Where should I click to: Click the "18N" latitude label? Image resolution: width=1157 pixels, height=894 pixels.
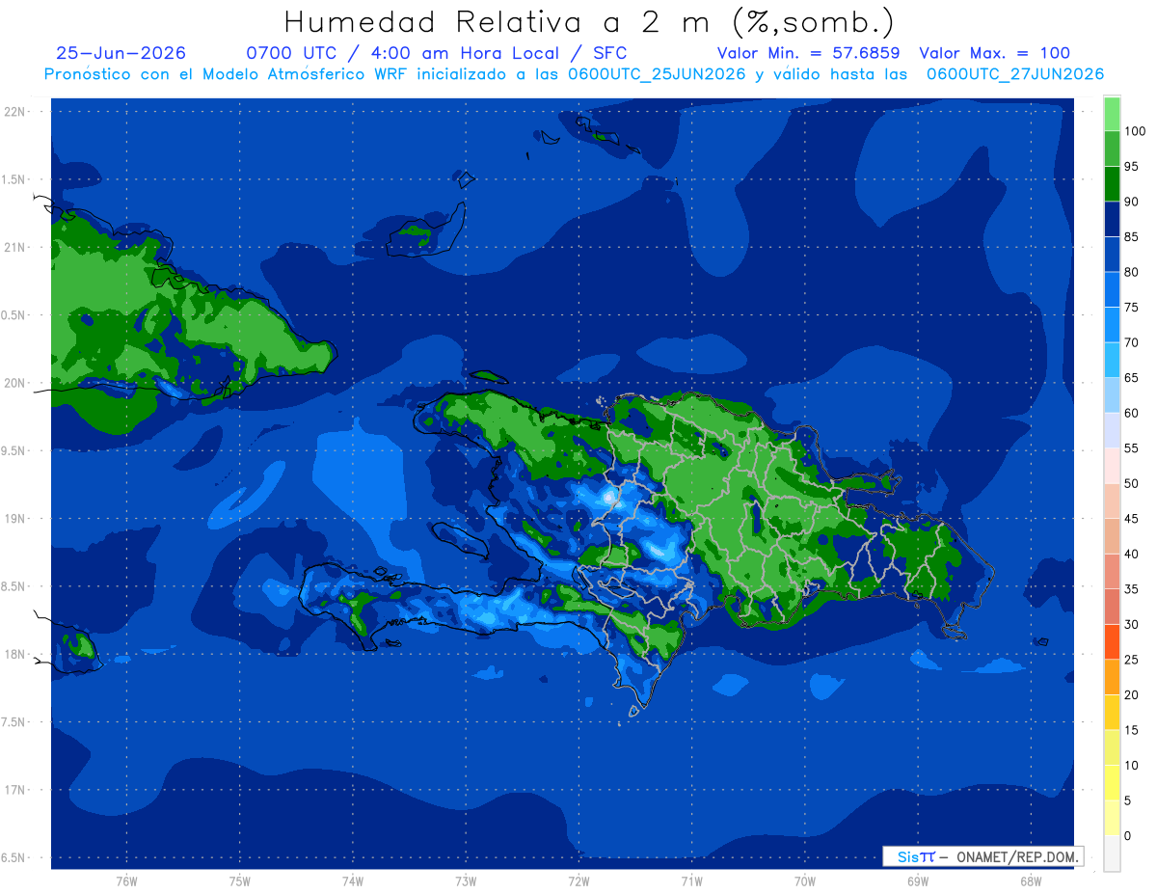[x=14, y=655]
